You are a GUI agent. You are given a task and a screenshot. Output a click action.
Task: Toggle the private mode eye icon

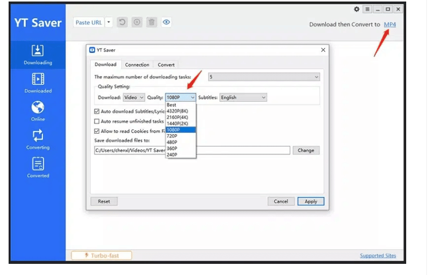pos(166,22)
